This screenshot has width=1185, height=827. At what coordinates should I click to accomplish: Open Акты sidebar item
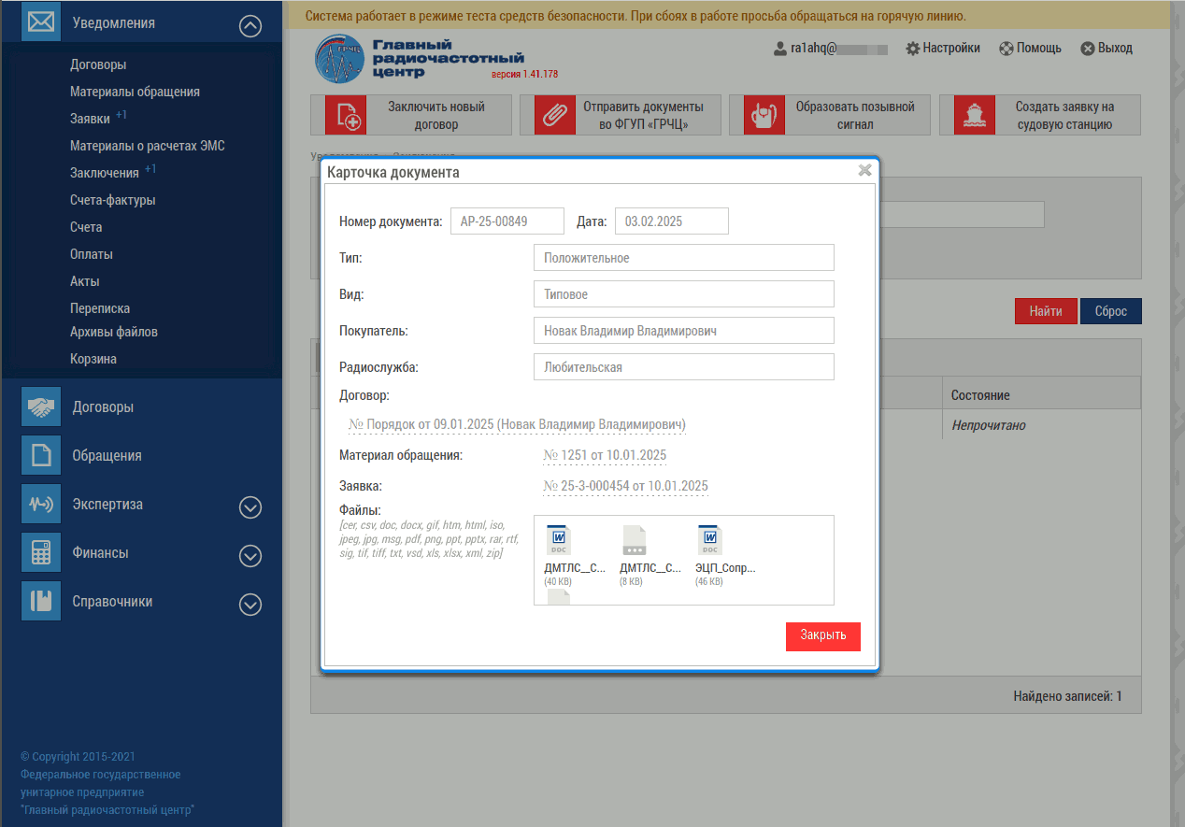[84, 281]
